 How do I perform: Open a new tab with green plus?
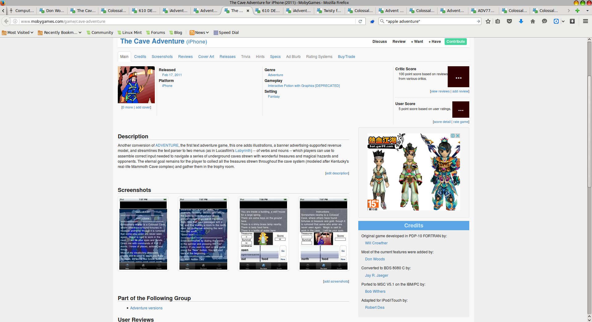click(x=578, y=10)
